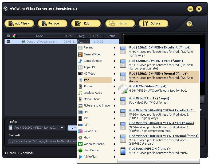Select iPod Video2 For TV profile link
Viewport: 212px width, 167px height.
pos(149,98)
